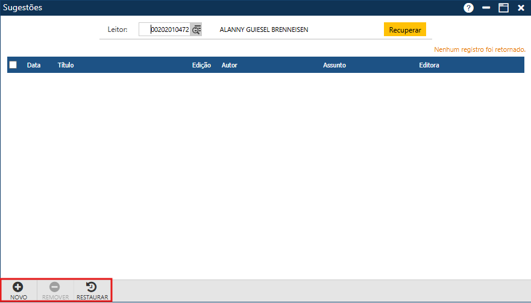Open help with the question mark icon
This screenshot has height=303, width=531.
[x=468, y=8]
